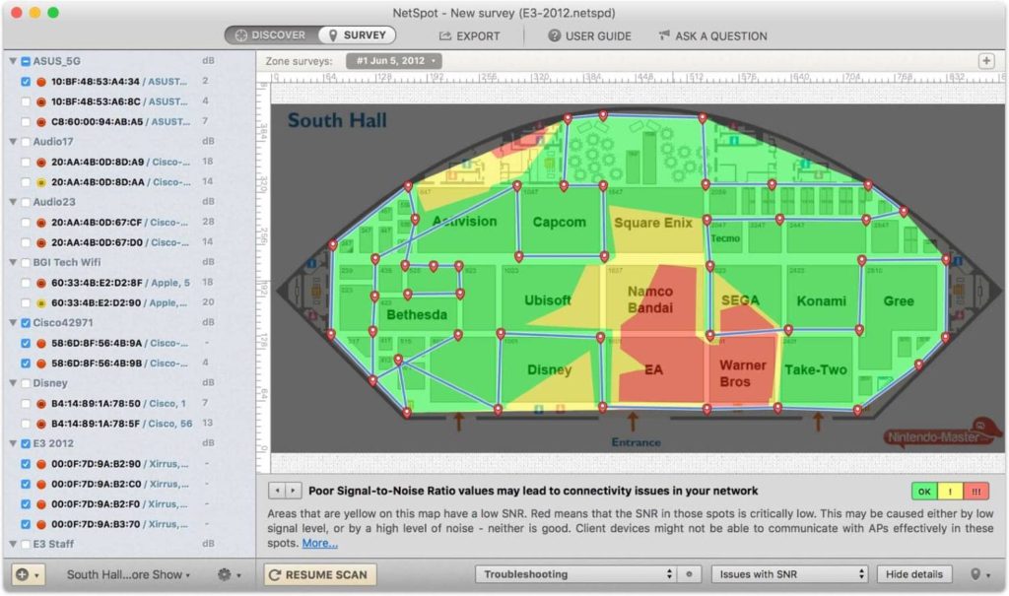The image size is (1009, 596).
Task: Open the Issues with SNR dropdown
Action: click(x=788, y=574)
